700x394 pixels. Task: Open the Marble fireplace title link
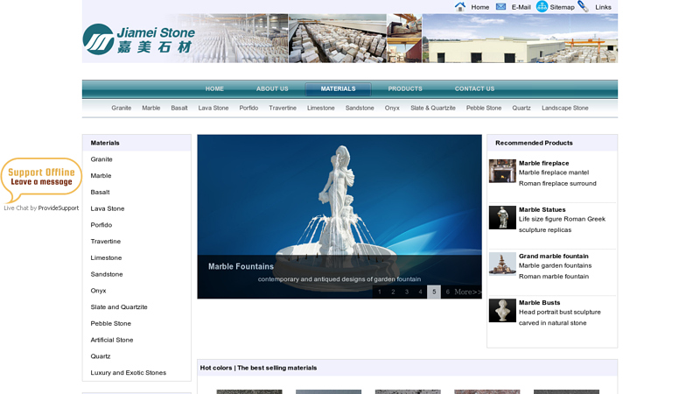pos(543,164)
